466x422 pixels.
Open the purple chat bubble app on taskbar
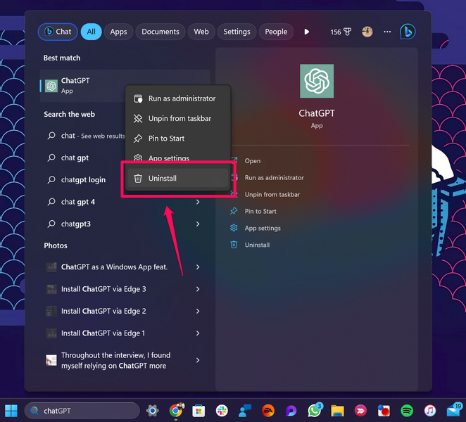pos(291,411)
